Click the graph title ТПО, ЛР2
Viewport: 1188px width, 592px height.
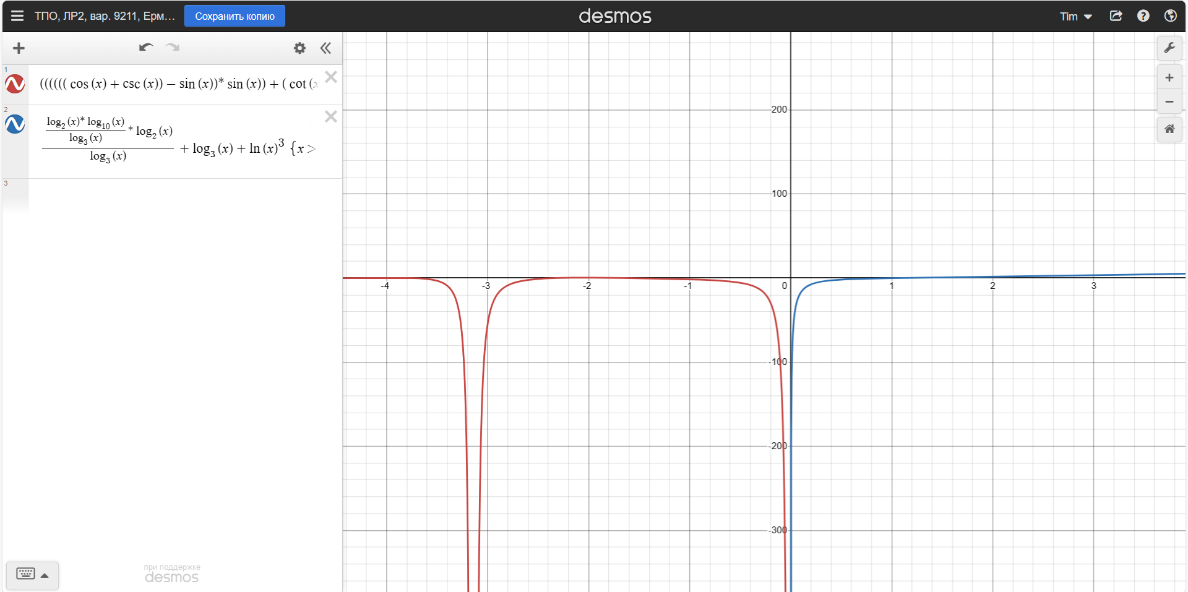(x=105, y=16)
